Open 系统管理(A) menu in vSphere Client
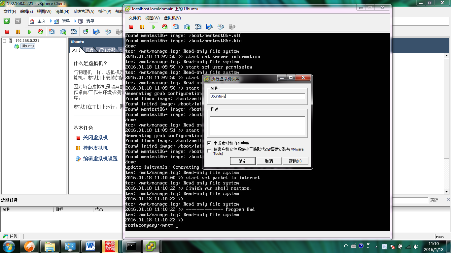Image resolution: width=451 pixels, height=253 pixels. (x=84, y=12)
